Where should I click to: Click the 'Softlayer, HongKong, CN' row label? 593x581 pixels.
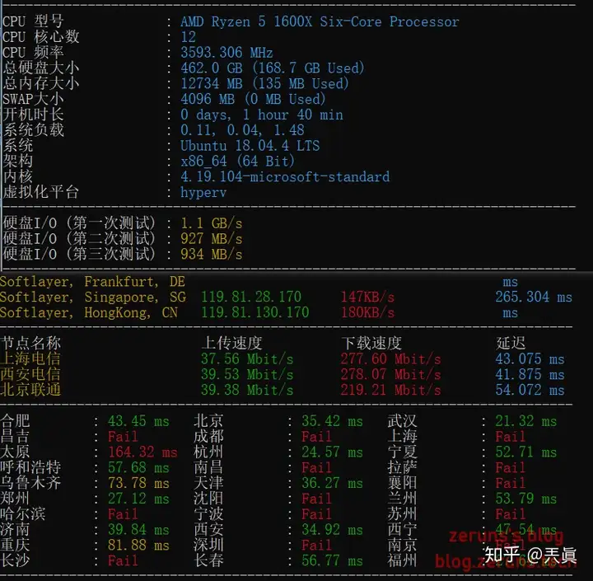coord(89,312)
